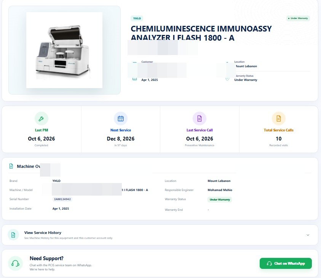This screenshot has height=278, width=321.
Task: Click the analyzer machine product image
Action: coord(64,50)
